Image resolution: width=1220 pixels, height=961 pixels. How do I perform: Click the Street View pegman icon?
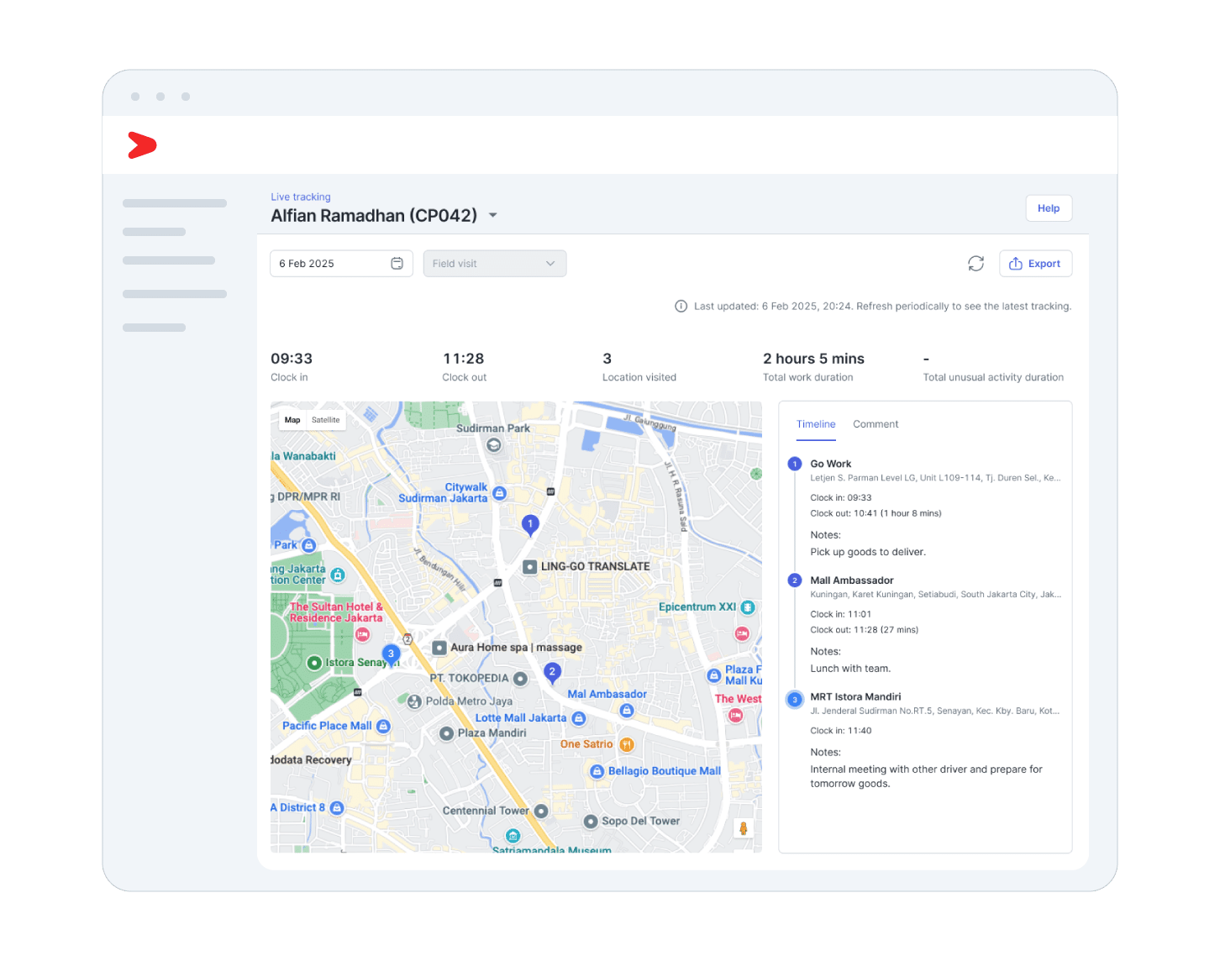pos(743,828)
